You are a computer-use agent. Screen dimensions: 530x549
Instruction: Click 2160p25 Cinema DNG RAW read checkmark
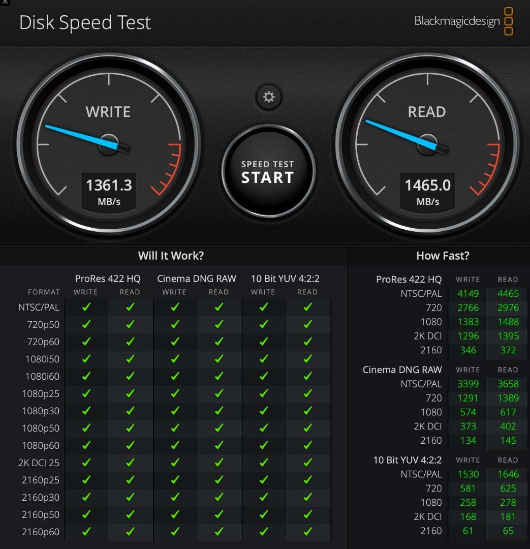(219, 480)
